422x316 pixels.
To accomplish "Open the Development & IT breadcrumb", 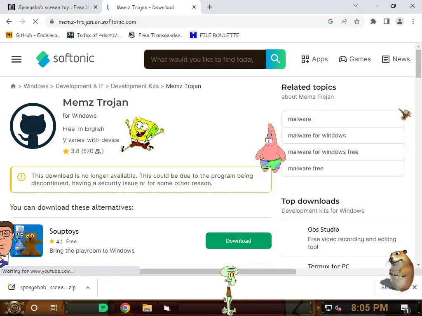I will click(80, 86).
